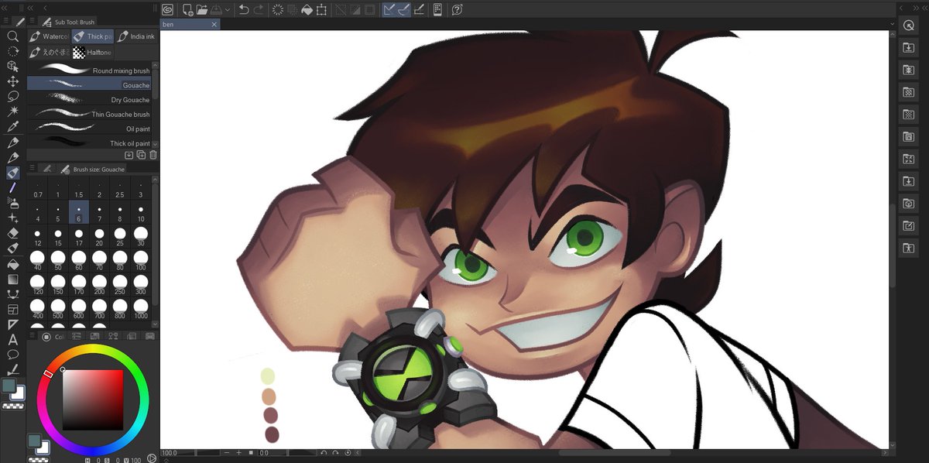Duplicate the sub tool icon
The width and height of the screenshot is (929, 463).
pos(141,155)
